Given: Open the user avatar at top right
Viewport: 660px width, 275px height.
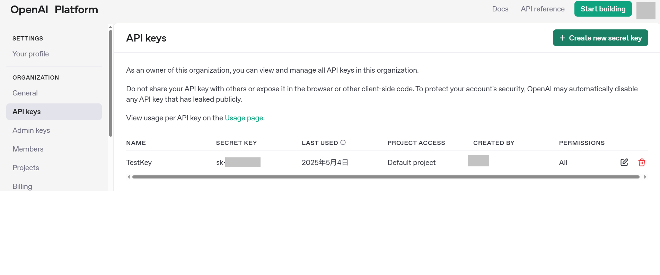Looking at the screenshot, I should tap(645, 10).
